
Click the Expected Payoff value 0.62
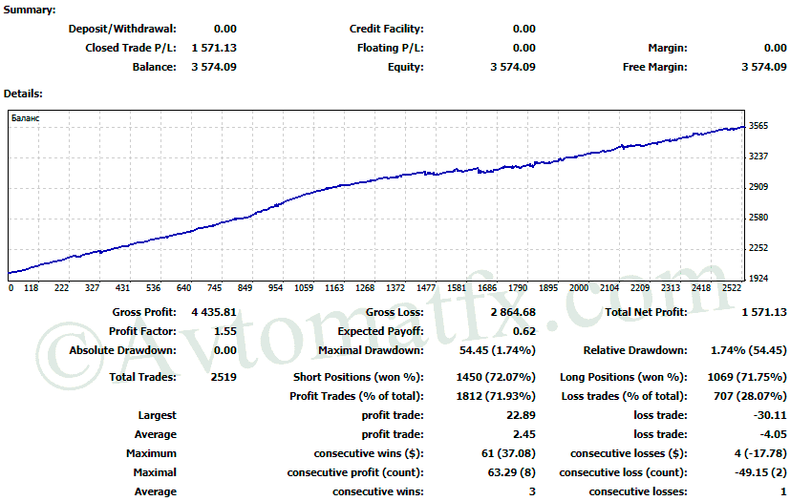coord(523,331)
